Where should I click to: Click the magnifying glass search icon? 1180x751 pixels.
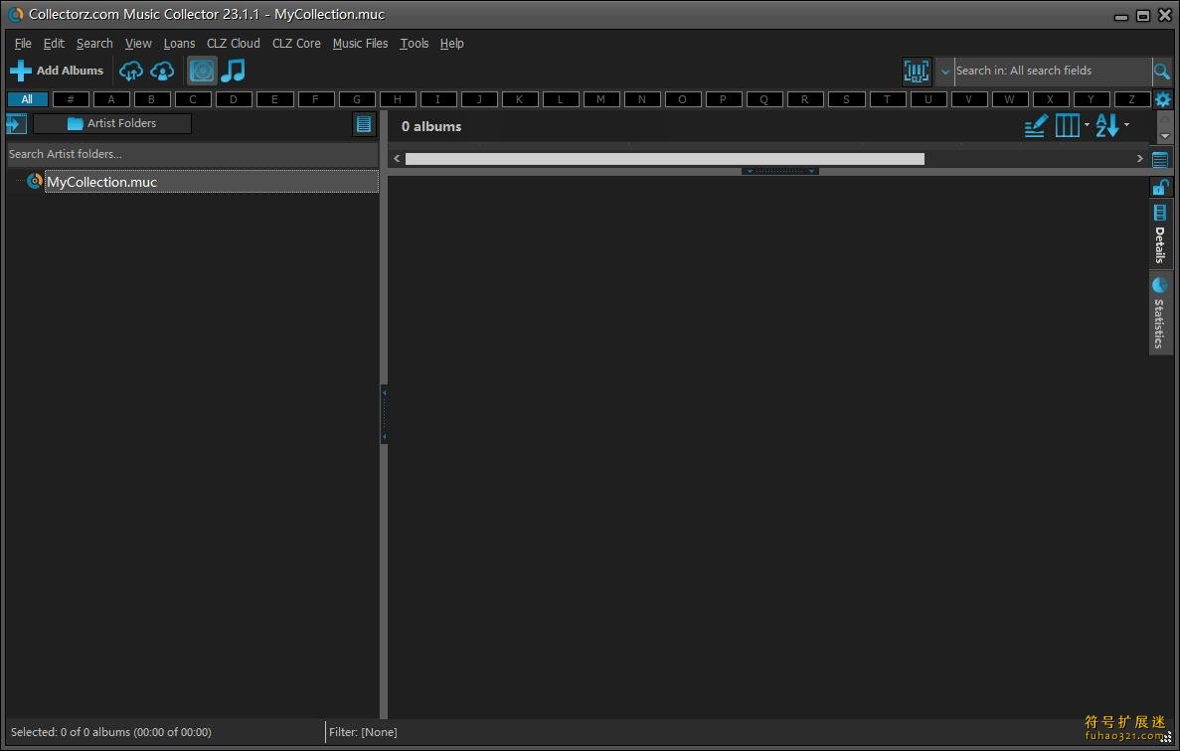point(1161,72)
